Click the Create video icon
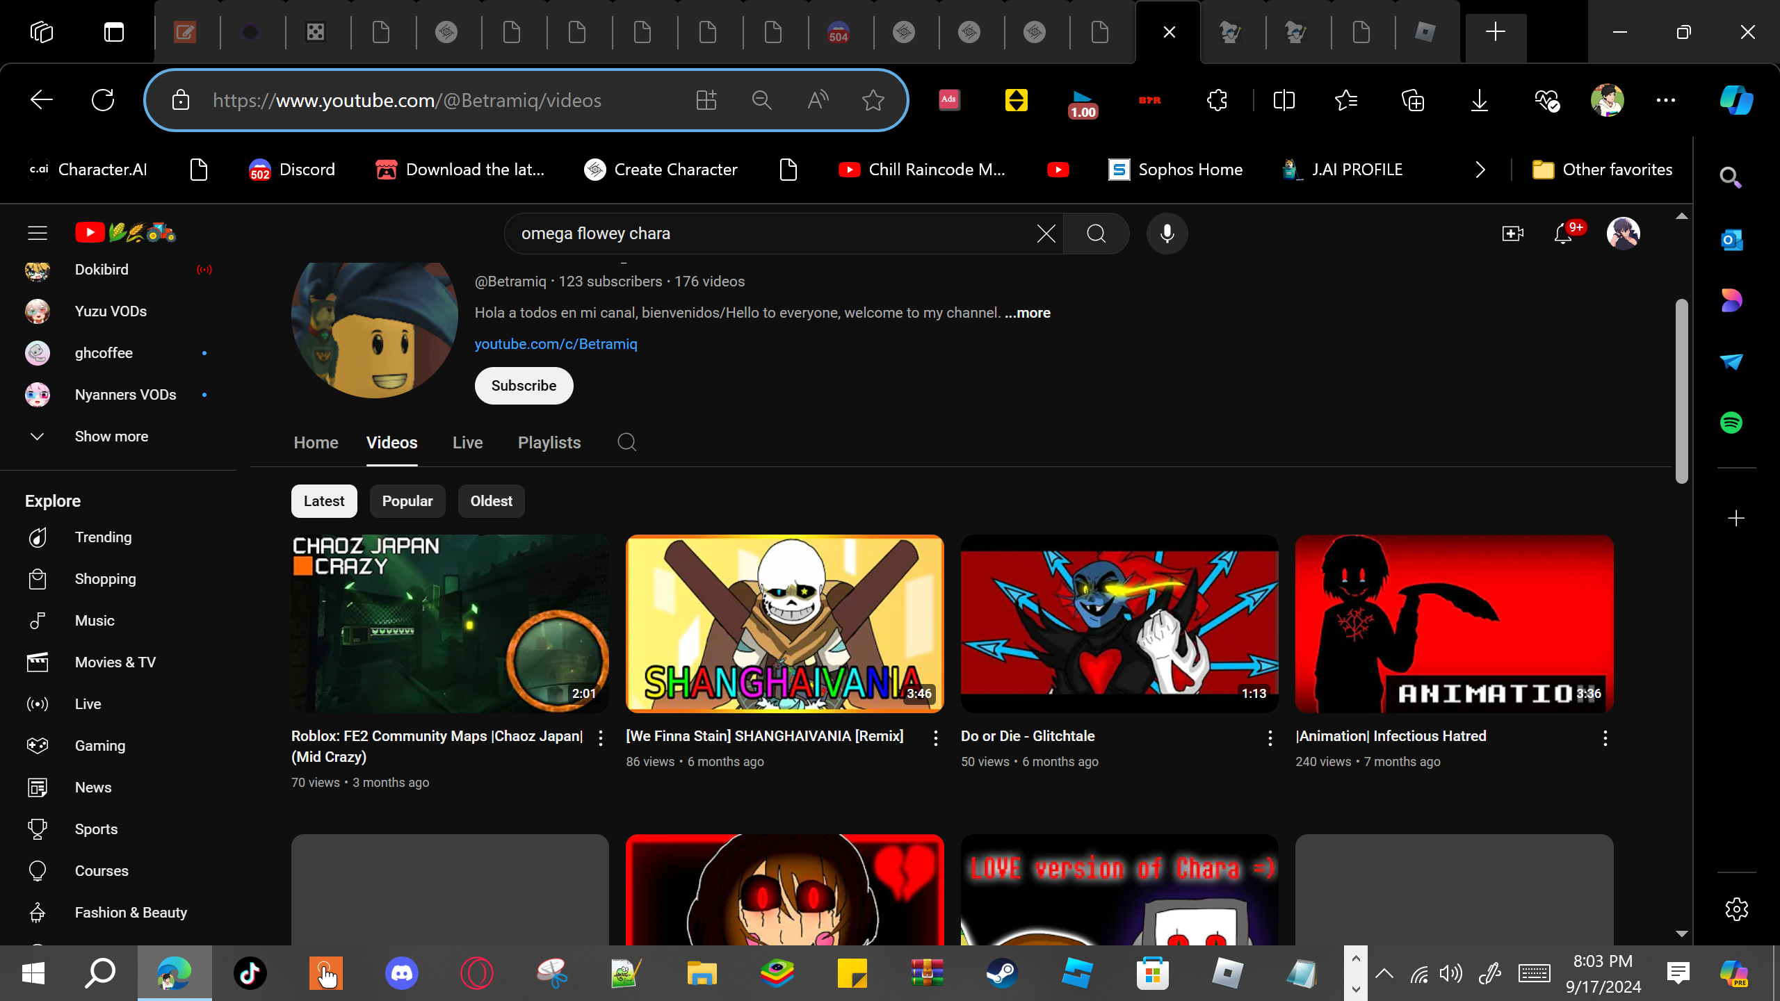The height and width of the screenshot is (1001, 1780). tap(1512, 234)
